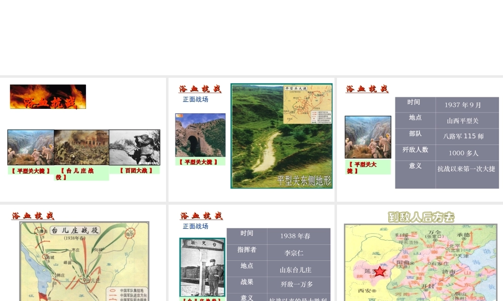Click the 台儿庄战役 campaign map
503x301 pixels.
click(85, 261)
